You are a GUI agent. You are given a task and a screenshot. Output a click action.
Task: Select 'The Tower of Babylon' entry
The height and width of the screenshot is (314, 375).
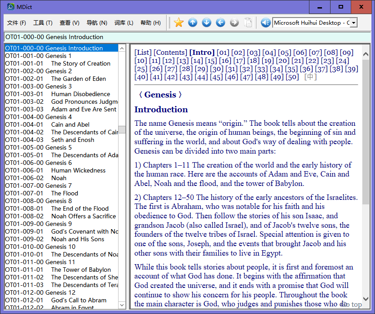(x=62, y=270)
